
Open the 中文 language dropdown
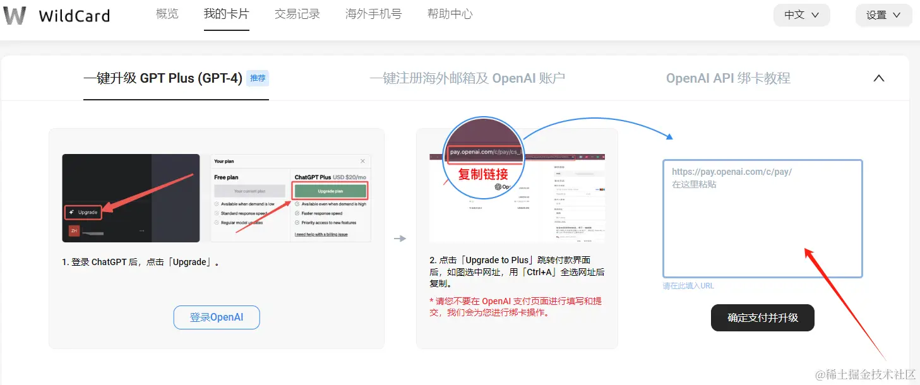801,15
